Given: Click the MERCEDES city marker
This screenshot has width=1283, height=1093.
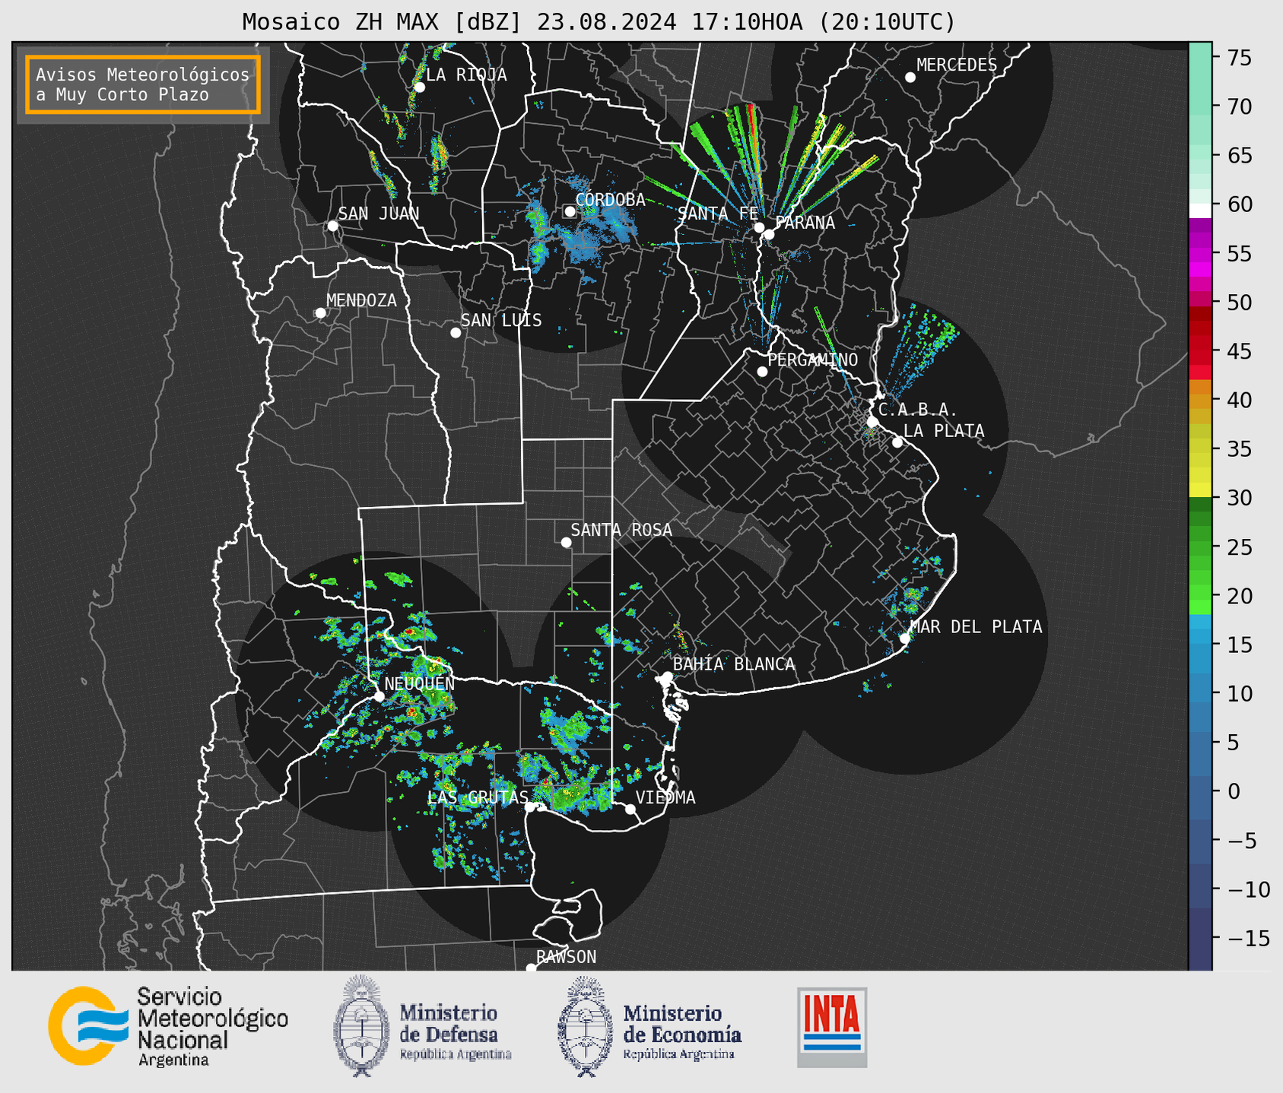Looking at the screenshot, I should coord(910,78).
